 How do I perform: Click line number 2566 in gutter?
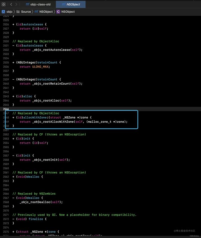[x=6, y=194]
